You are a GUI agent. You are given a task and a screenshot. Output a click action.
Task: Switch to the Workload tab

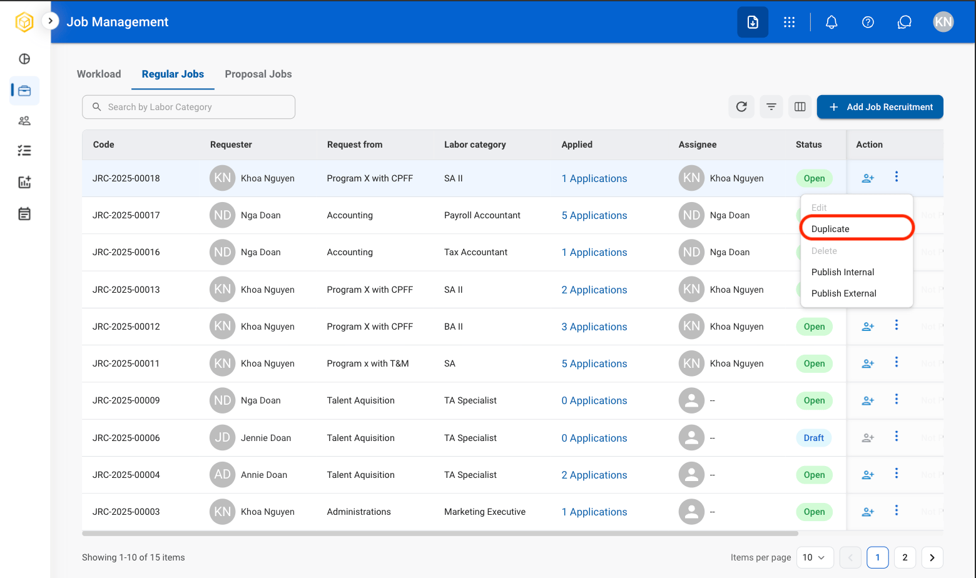tap(99, 74)
